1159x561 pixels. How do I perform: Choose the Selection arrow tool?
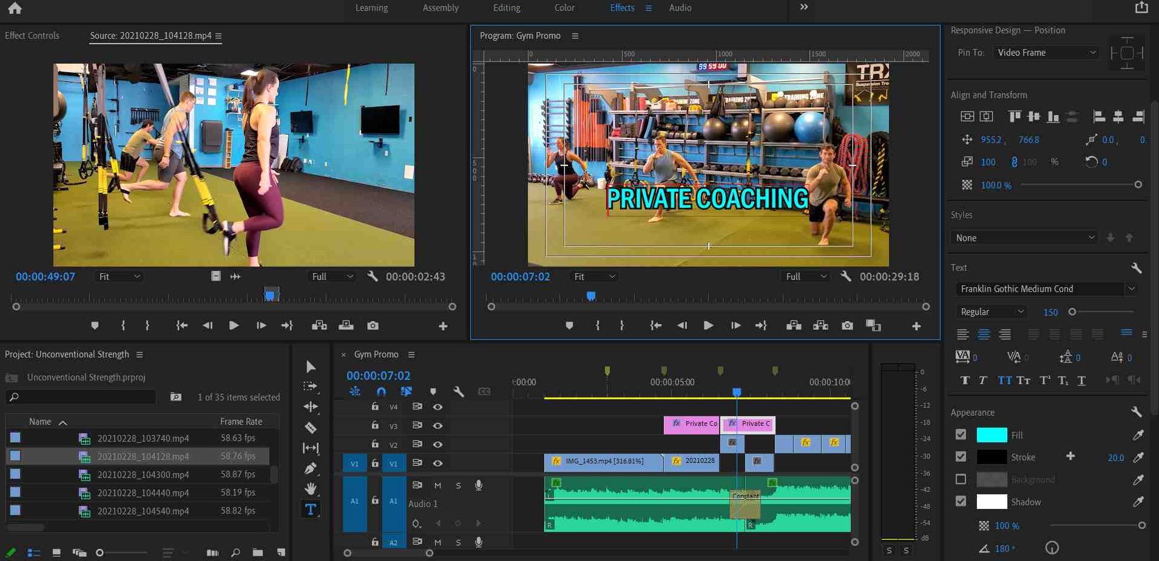pyautogui.click(x=310, y=367)
